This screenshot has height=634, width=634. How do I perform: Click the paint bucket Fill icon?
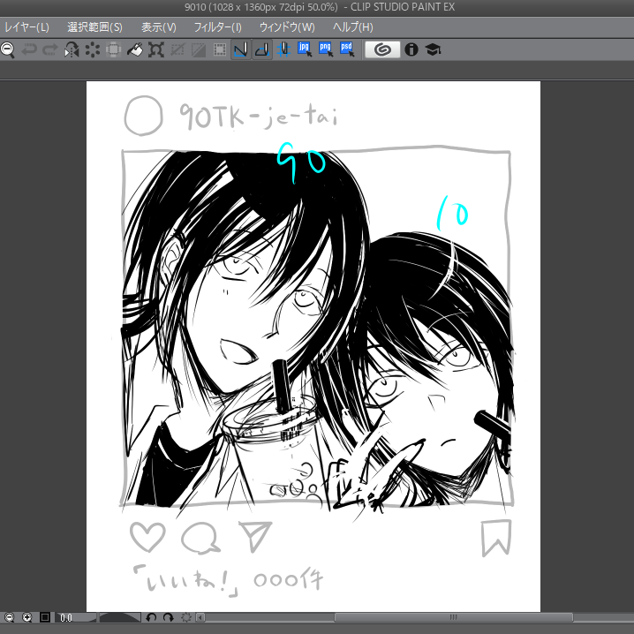coord(134,50)
